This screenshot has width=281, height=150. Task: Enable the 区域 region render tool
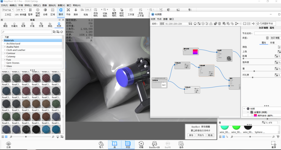(x=53, y=12)
